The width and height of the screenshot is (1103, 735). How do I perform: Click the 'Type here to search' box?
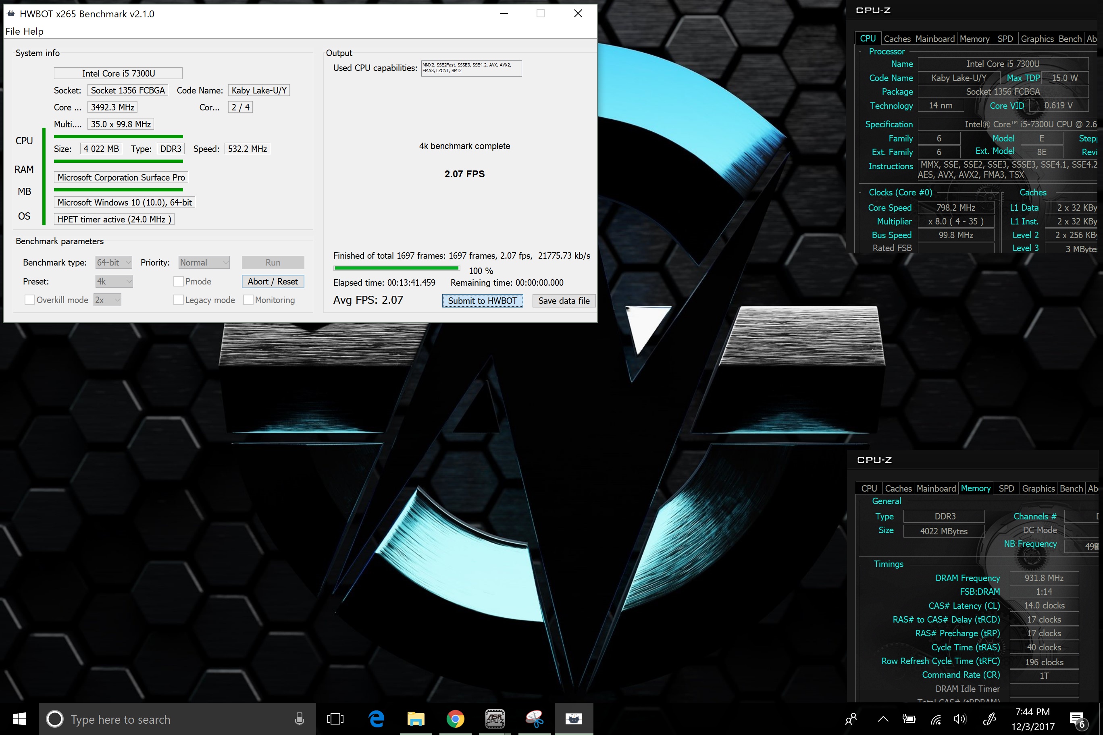click(x=177, y=719)
